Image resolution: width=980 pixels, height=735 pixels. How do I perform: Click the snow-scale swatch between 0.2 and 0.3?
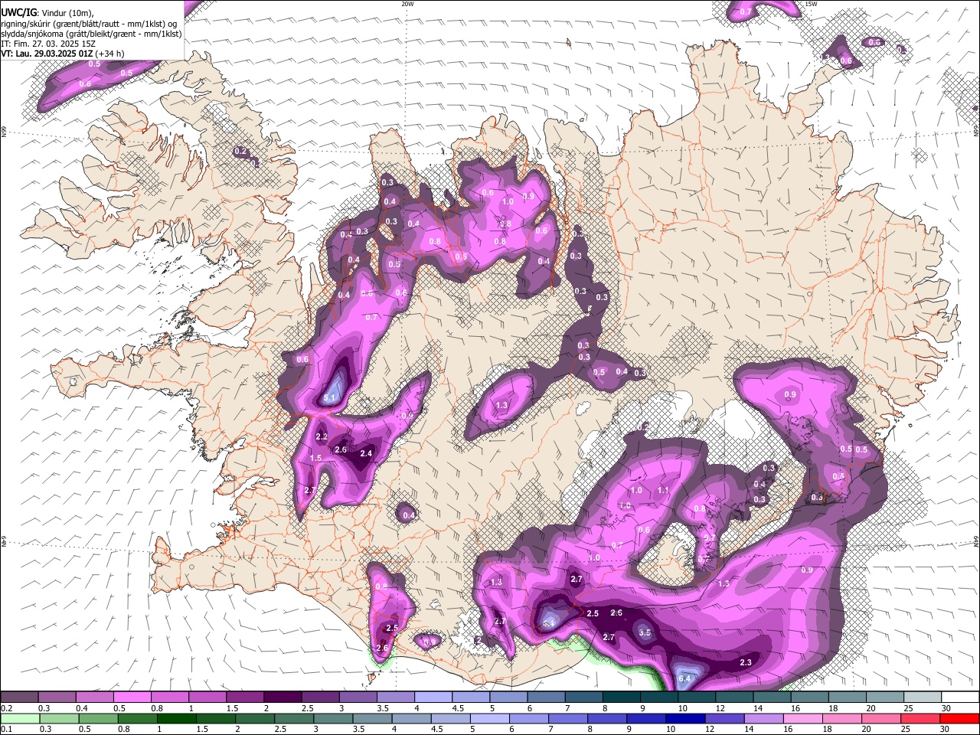point(19,697)
